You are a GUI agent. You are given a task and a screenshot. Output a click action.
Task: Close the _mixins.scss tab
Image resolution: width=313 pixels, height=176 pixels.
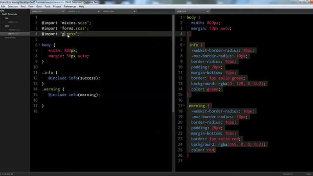(x=99, y=11)
